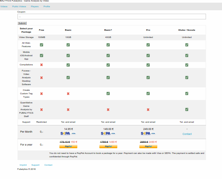Viewport: 222px width, 179px height.
Task: Focus the Coupon input field
Action: coord(112,16)
